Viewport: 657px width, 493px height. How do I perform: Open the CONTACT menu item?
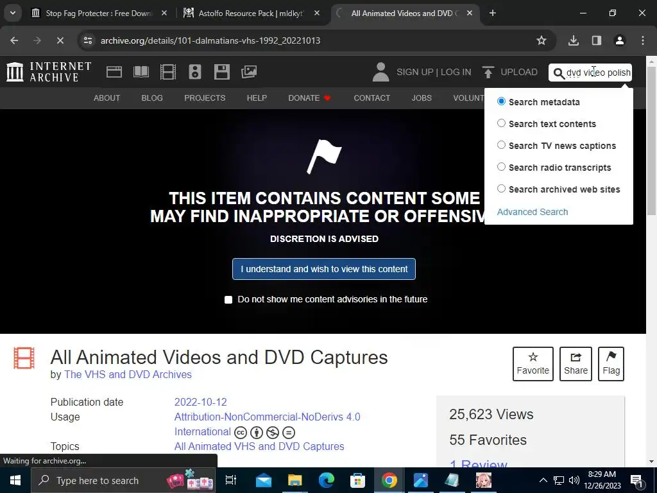click(x=372, y=98)
